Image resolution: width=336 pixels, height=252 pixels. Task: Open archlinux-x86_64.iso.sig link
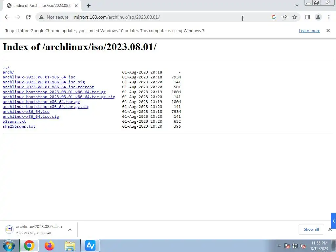31,116
